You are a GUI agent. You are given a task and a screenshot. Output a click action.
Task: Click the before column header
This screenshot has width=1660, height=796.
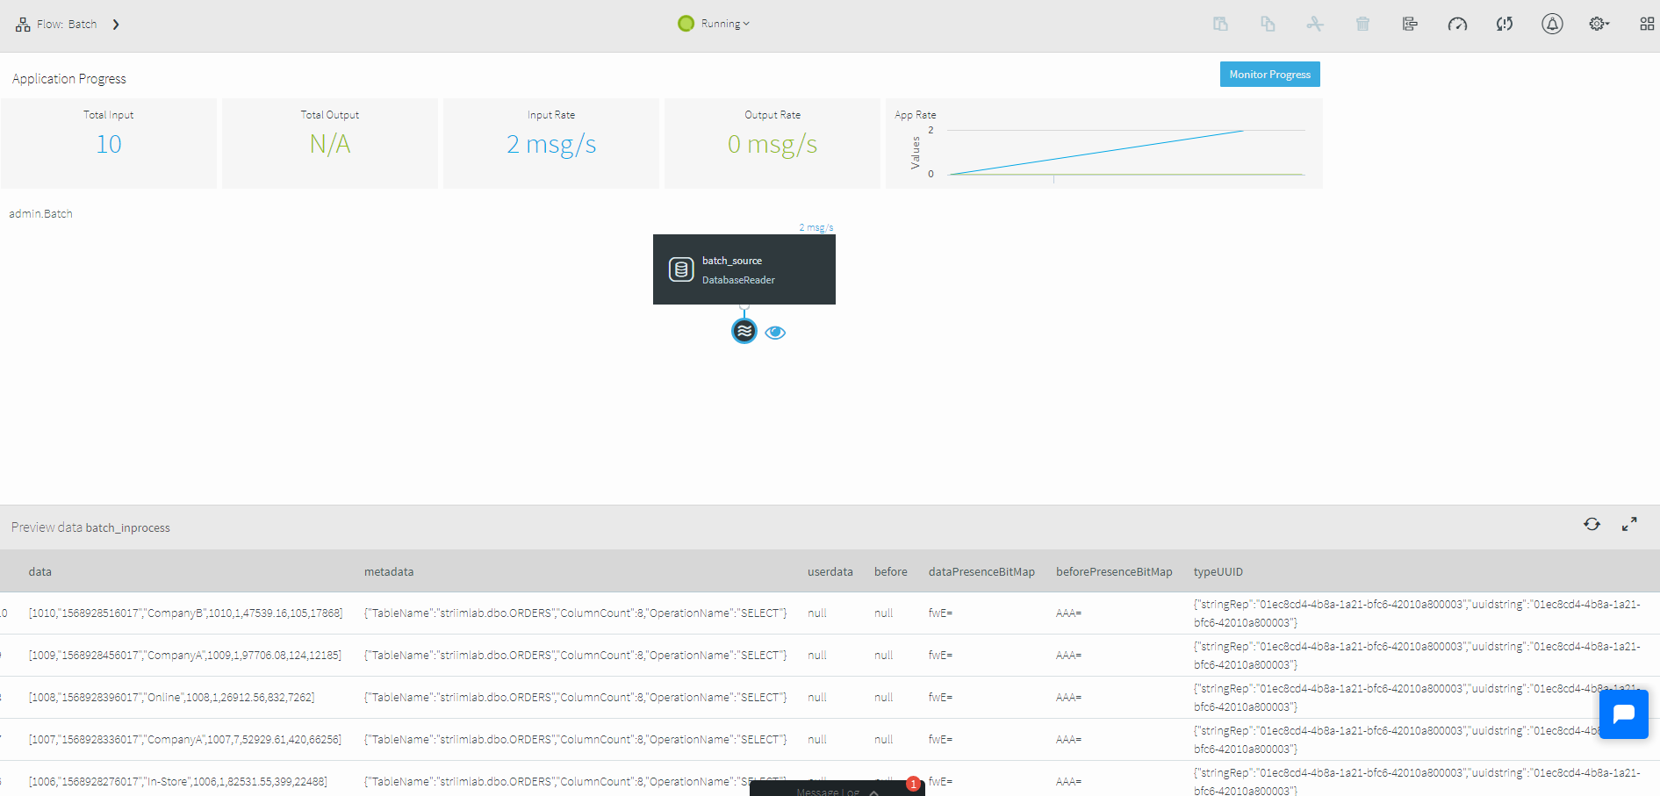click(x=891, y=571)
